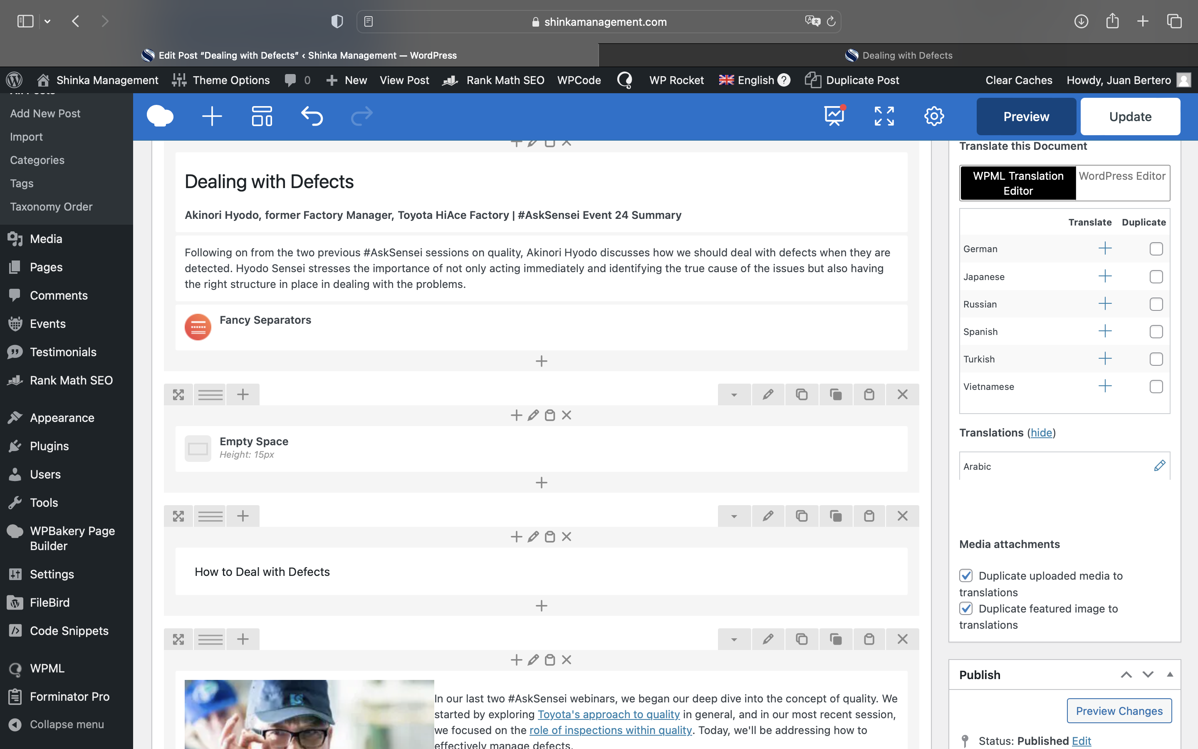Toggle the Empty Space row collapse arrow
Image resolution: width=1198 pixels, height=749 pixels.
pos(734,394)
